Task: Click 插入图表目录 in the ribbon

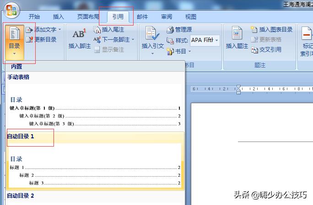Action: [271, 30]
